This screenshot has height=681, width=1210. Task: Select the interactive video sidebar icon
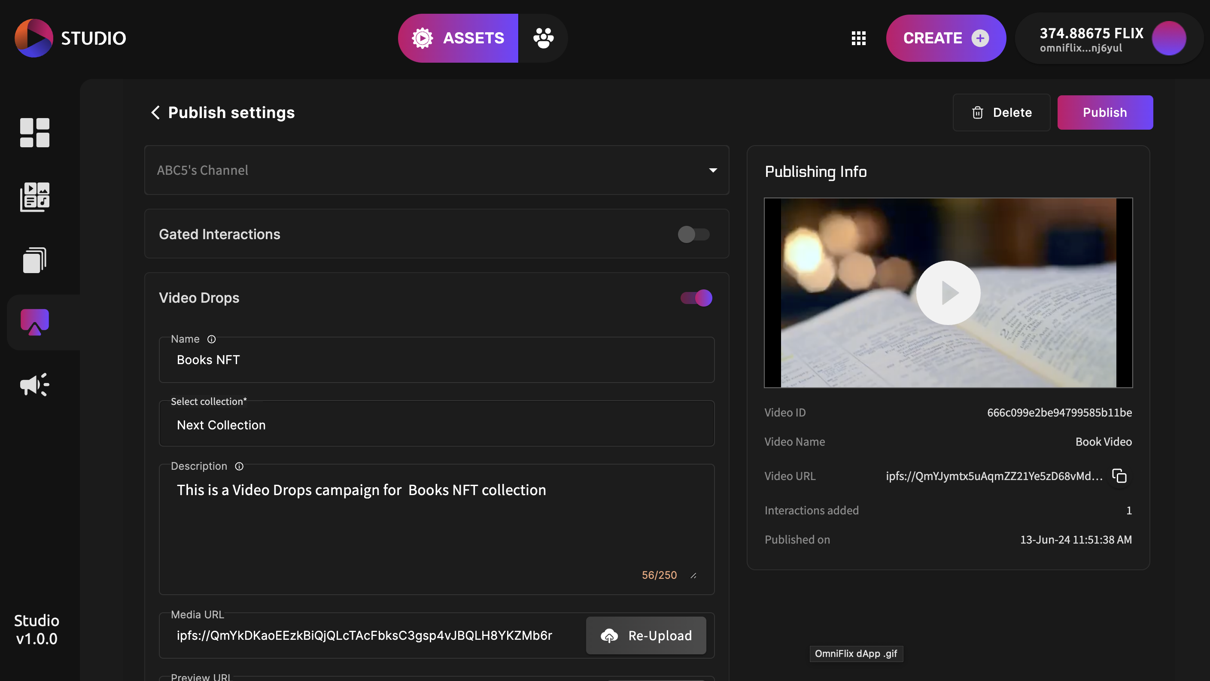point(34,322)
